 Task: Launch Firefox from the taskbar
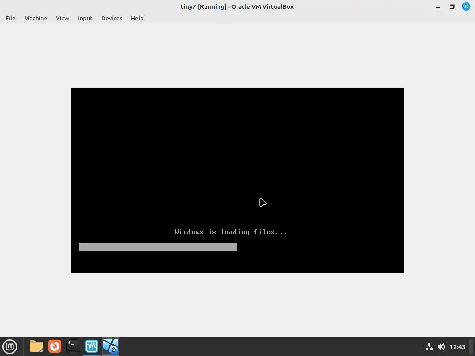coord(55,346)
